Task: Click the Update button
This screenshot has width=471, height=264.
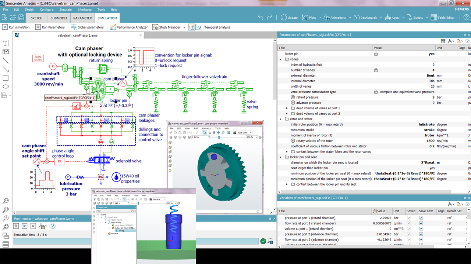Action: (289, 18)
